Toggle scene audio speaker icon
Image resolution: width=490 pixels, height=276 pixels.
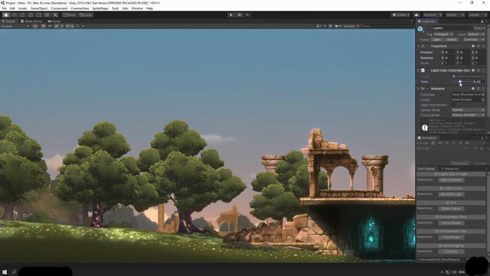pos(50,26)
